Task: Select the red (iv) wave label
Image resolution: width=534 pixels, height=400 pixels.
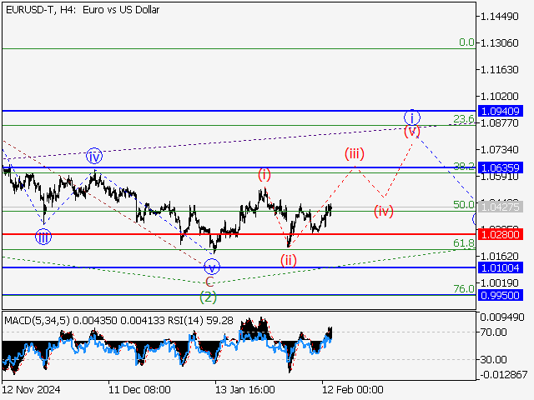Action: click(384, 211)
